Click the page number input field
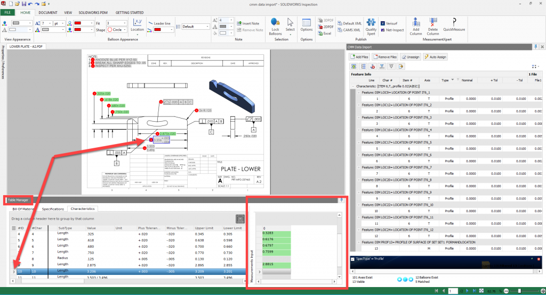This screenshot has height=295, width=546. point(452,291)
